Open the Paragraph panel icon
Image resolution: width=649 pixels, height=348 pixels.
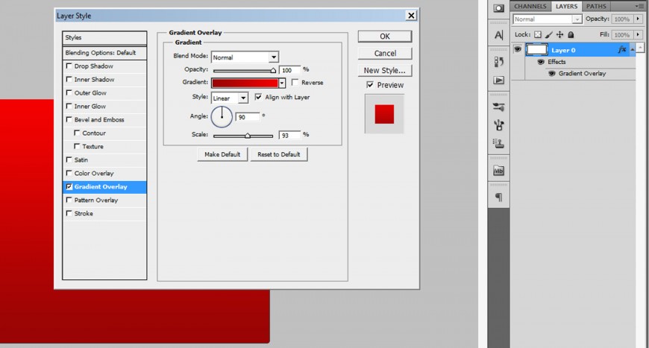point(499,197)
